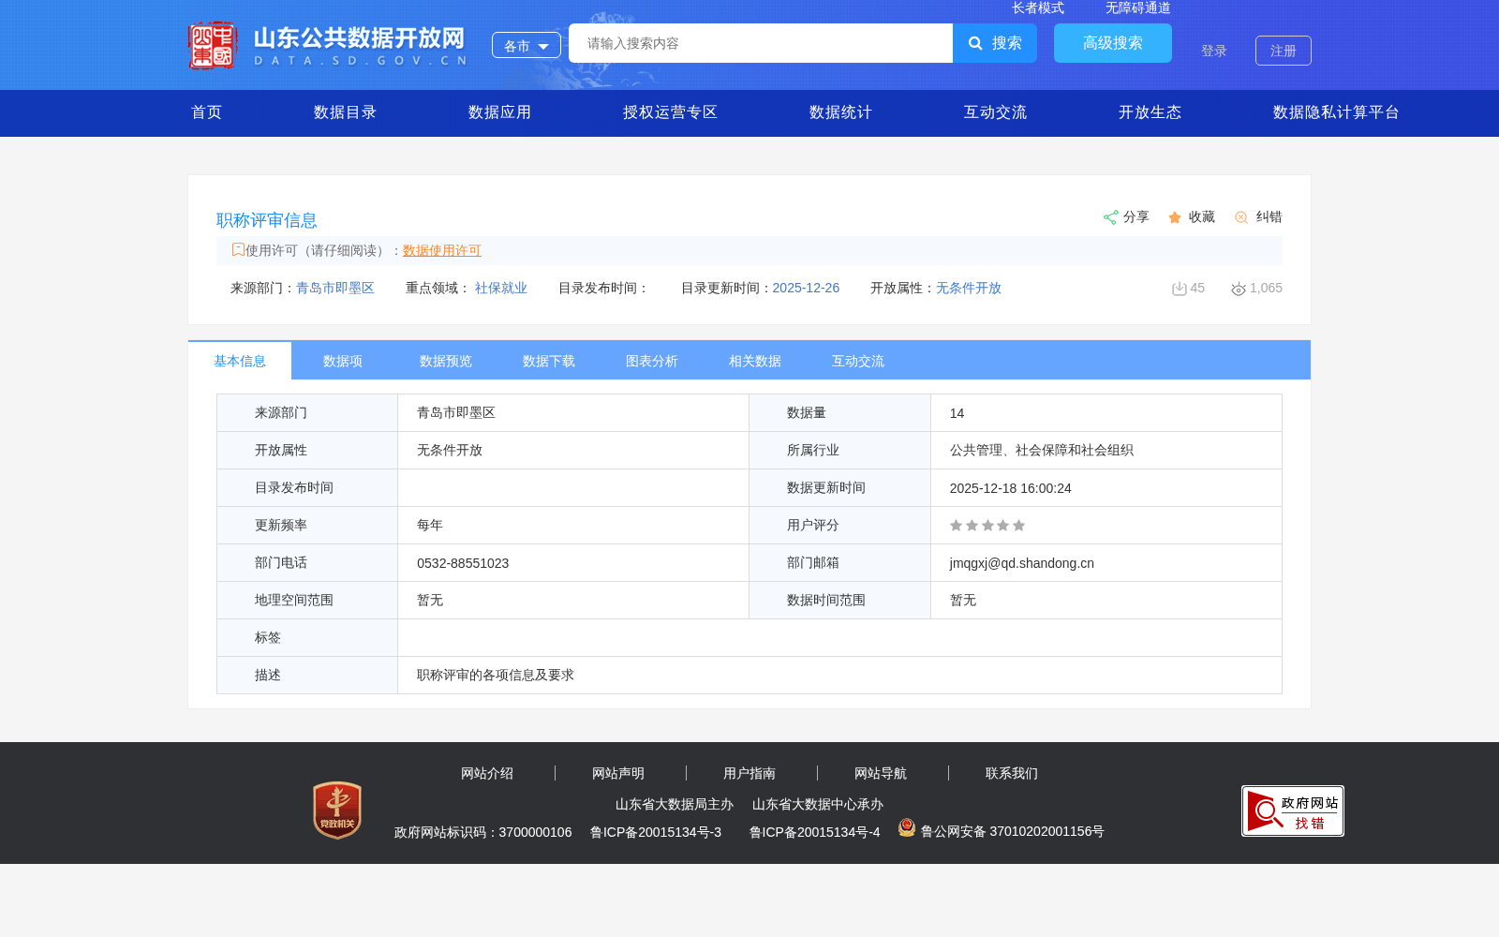Open 联系我们 footer link
Image resolution: width=1499 pixels, height=937 pixels.
click(x=1012, y=773)
